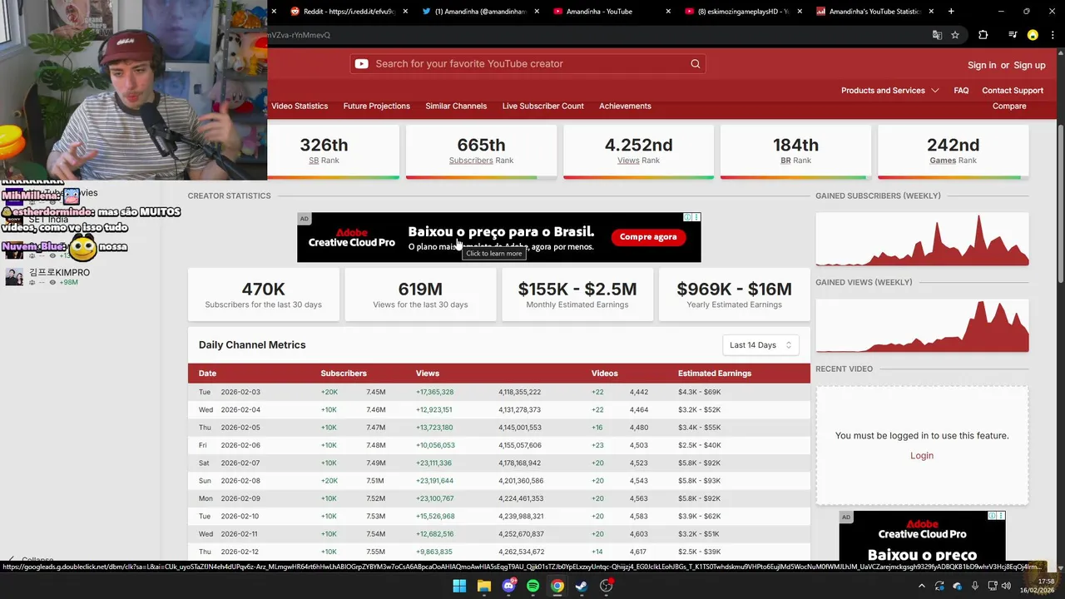Open Discord from the taskbar
1065x599 pixels.
point(508,586)
